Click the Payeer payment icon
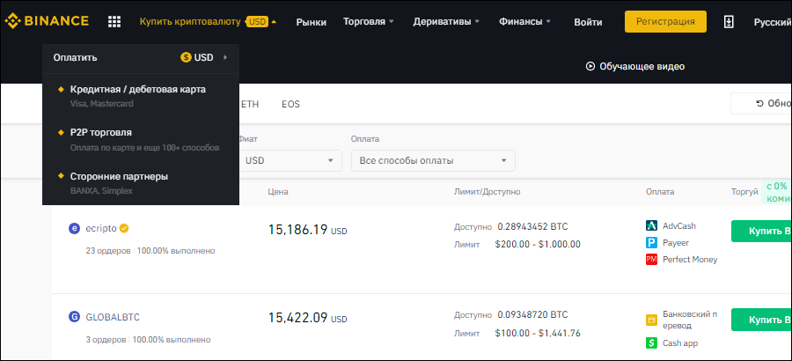Viewport: 792px width, 361px height. click(652, 242)
